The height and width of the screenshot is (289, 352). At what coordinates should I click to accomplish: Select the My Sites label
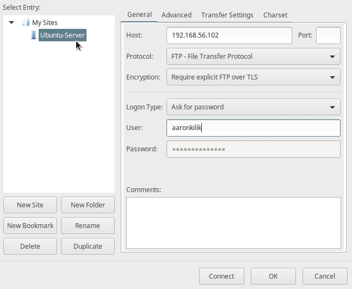pyautogui.click(x=45, y=22)
